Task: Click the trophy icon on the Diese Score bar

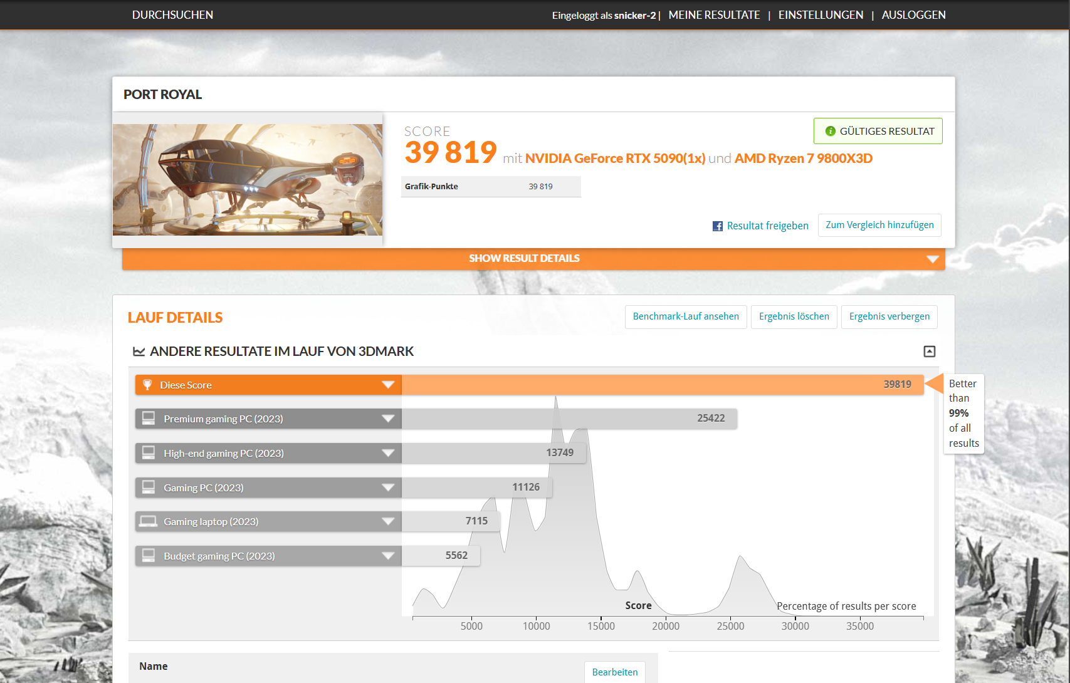Action: (x=148, y=384)
